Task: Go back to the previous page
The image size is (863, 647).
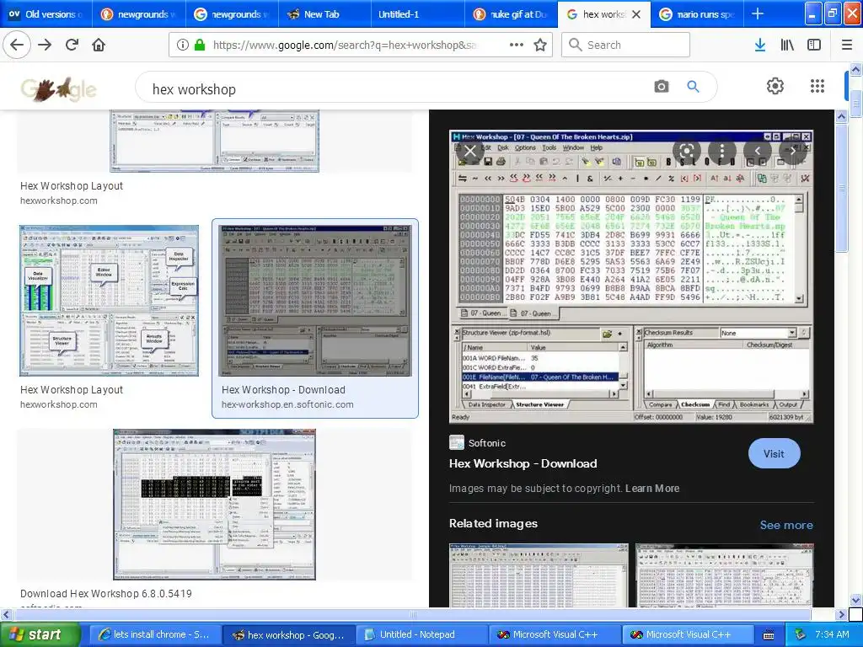Action: 17,45
